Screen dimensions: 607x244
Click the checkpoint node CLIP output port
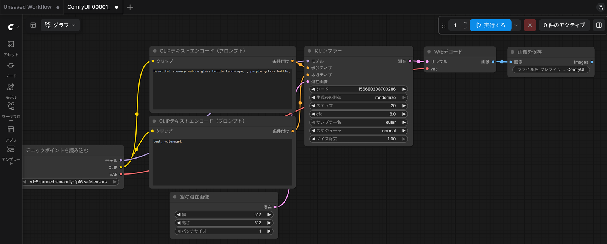(121, 167)
